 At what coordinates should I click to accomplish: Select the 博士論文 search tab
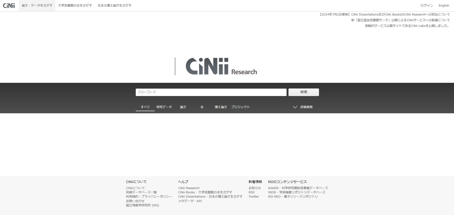pos(221,107)
